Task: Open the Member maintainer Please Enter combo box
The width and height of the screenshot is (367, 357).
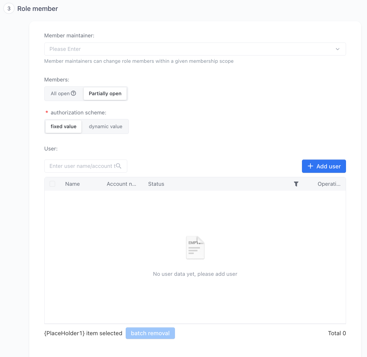Action: coord(195,49)
